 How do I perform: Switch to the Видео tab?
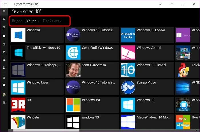(x=17, y=21)
